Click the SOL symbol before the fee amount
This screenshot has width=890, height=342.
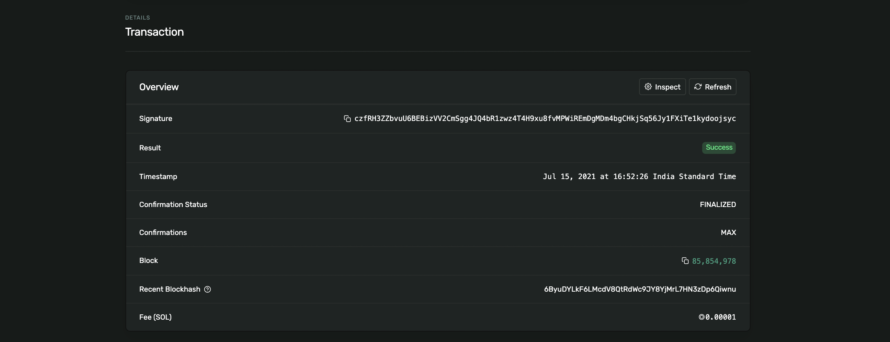click(701, 317)
